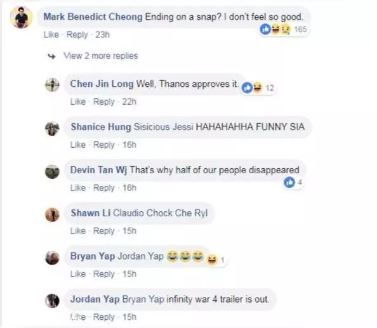
Task: Like Shanice Hung's comment
Action: pos(78,145)
